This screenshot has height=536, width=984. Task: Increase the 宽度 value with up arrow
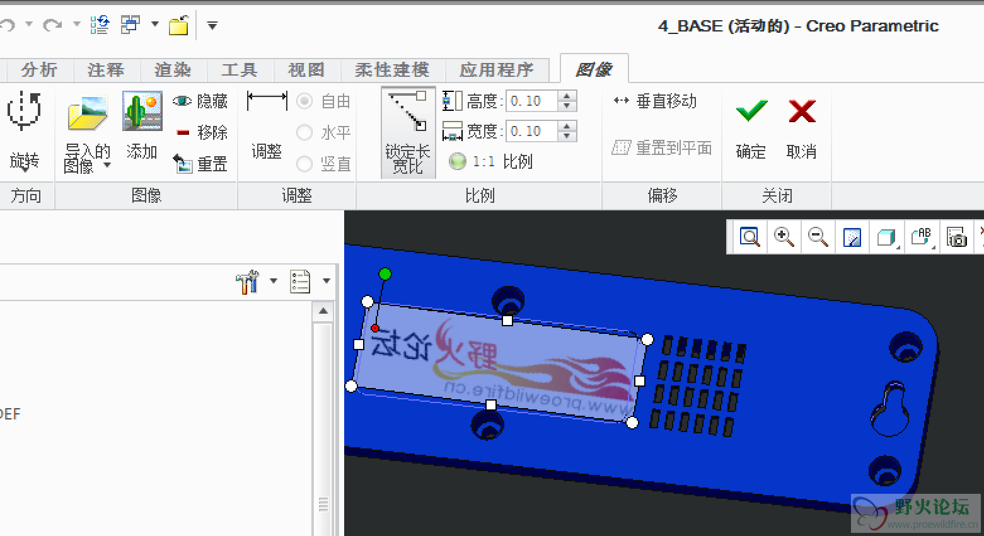567,126
